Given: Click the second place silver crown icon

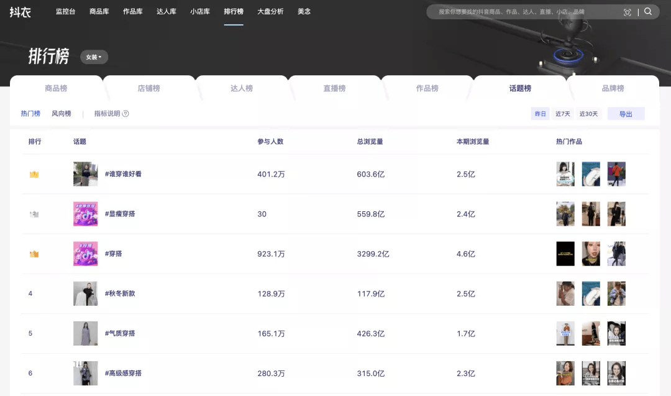Looking at the screenshot, I should pos(34,214).
